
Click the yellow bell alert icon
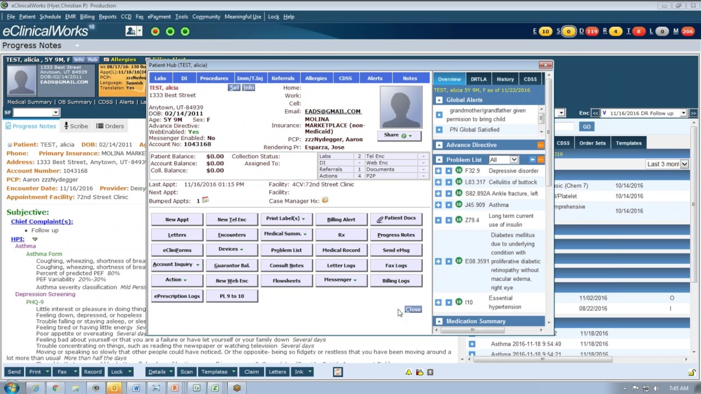pyautogui.click(x=409, y=372)
